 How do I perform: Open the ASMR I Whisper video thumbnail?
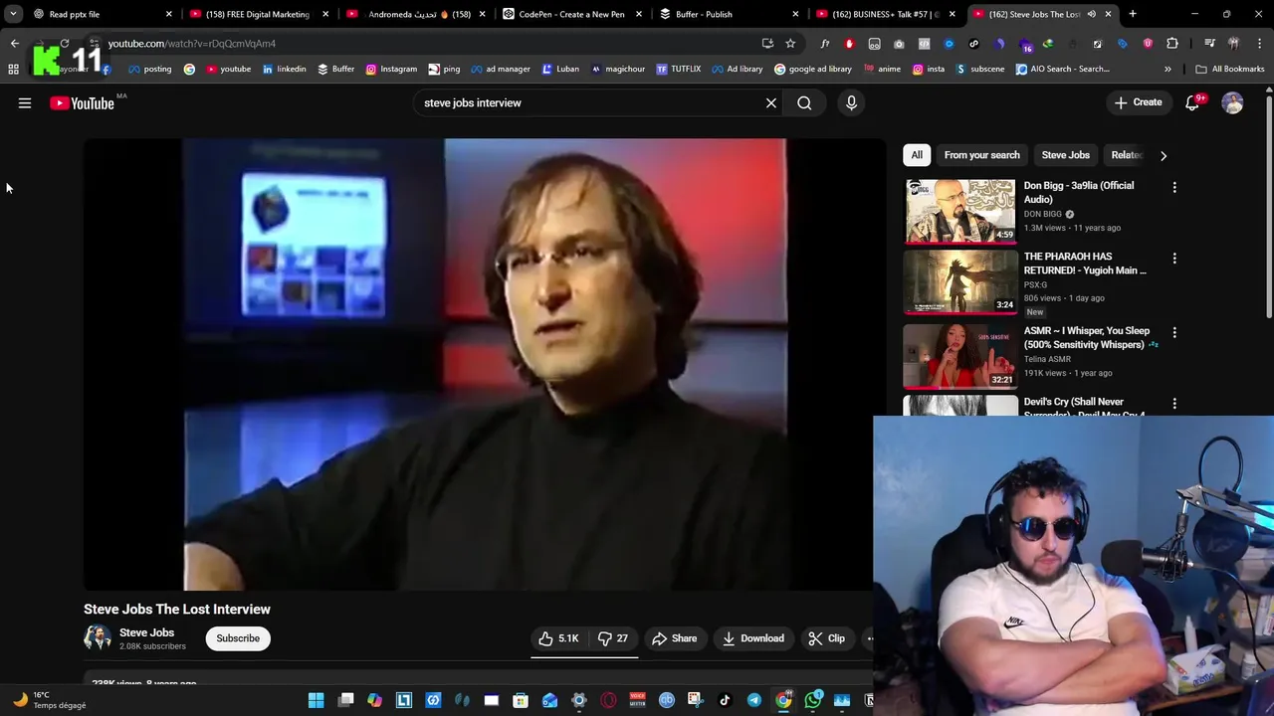pos(959,356)
